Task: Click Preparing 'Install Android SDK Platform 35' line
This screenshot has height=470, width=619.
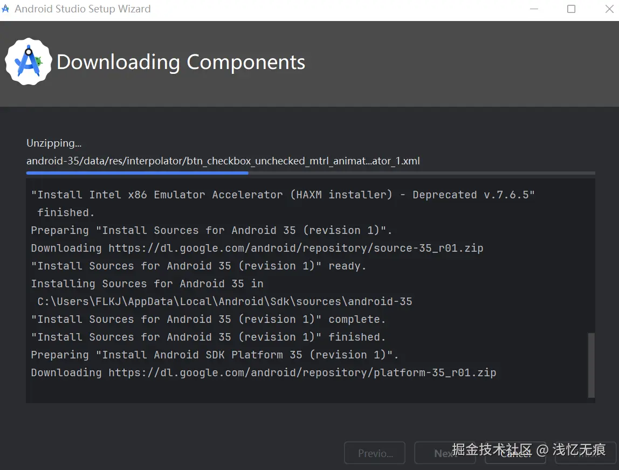Action: pos(215,355)
